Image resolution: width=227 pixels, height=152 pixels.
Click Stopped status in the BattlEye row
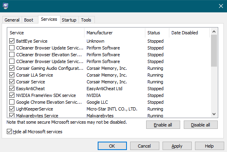pos(155,41)
